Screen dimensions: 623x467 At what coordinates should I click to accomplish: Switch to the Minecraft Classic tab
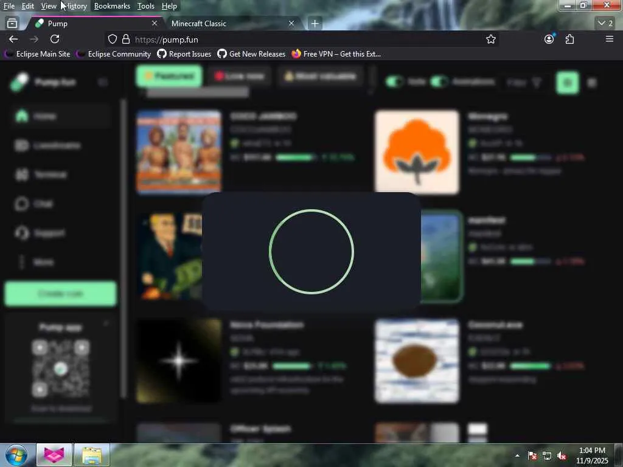[229, 24]
